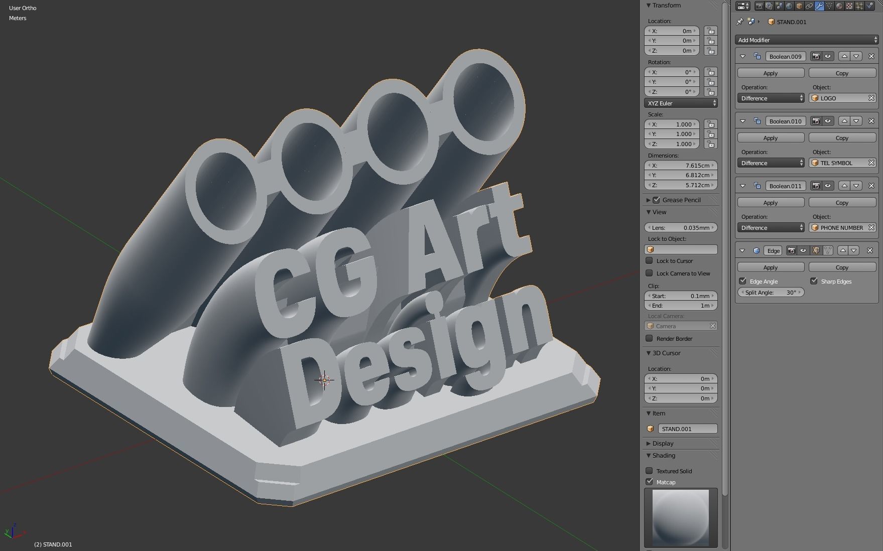
Task: Enable the Textured Solid checkbox
Action: (649, 471)
